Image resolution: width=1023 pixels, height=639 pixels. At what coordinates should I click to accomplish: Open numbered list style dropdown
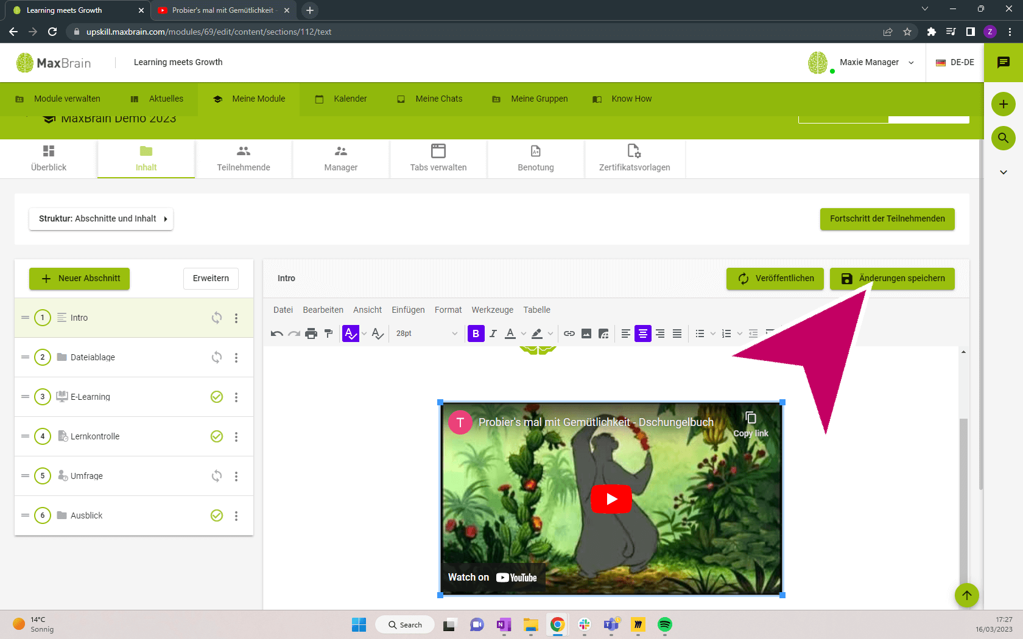(x=740, y=333)
